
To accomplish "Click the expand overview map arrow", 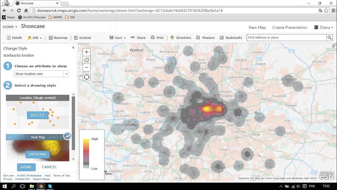I will coord(334,46).
